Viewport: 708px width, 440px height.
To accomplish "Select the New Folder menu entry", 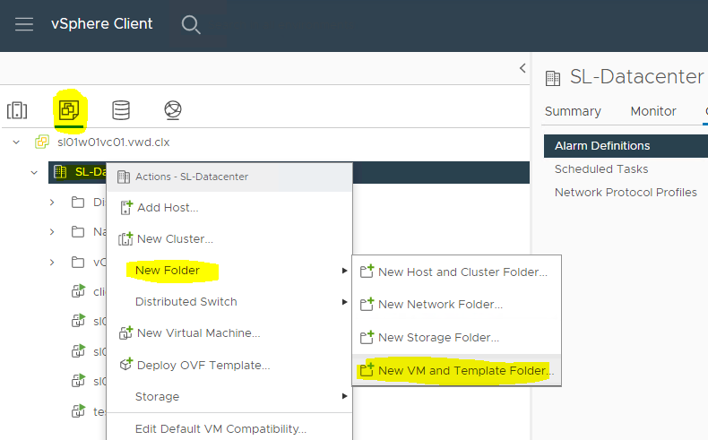I will [x=229, y=271].
